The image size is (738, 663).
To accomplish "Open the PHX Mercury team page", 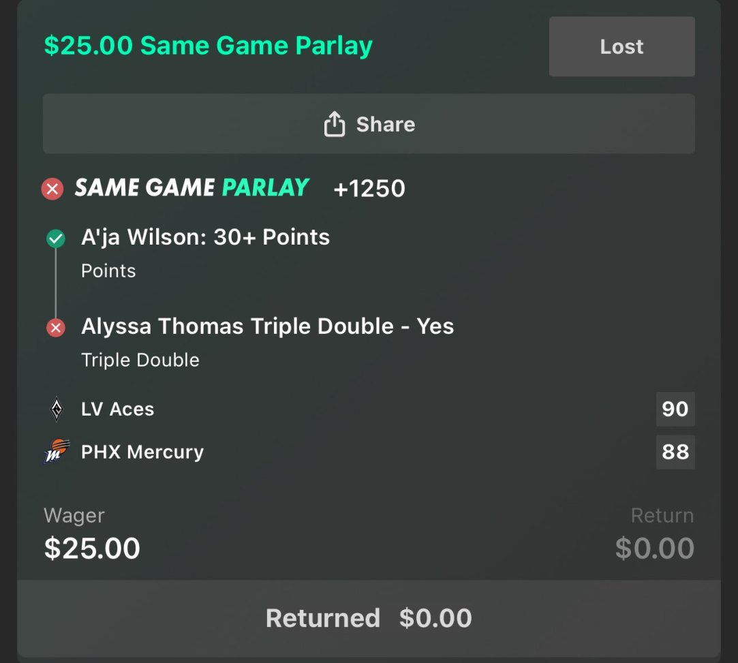I will [x=142, y=452].
